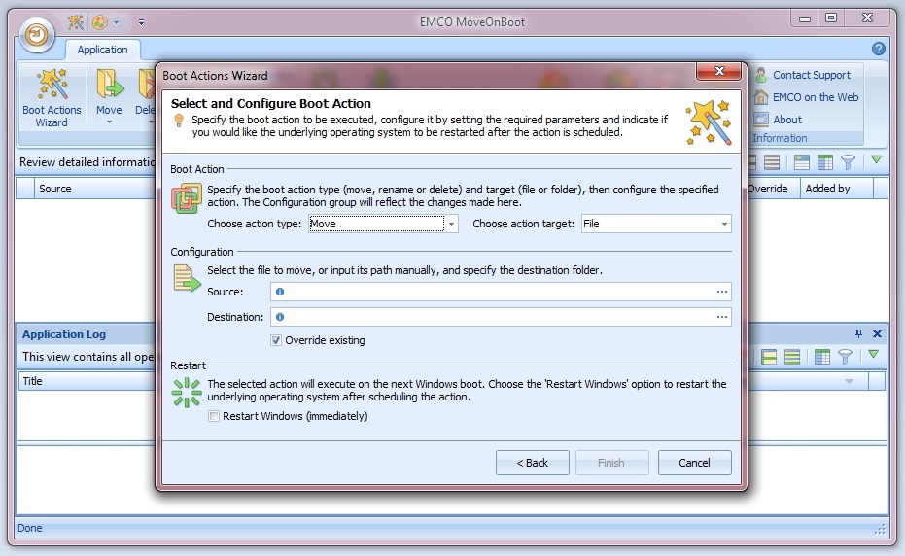Viewport: 905px width, 556px height.
Task: Switch to the Application ribbon tab
Action: pyautogui.click(x=102, y=50)
